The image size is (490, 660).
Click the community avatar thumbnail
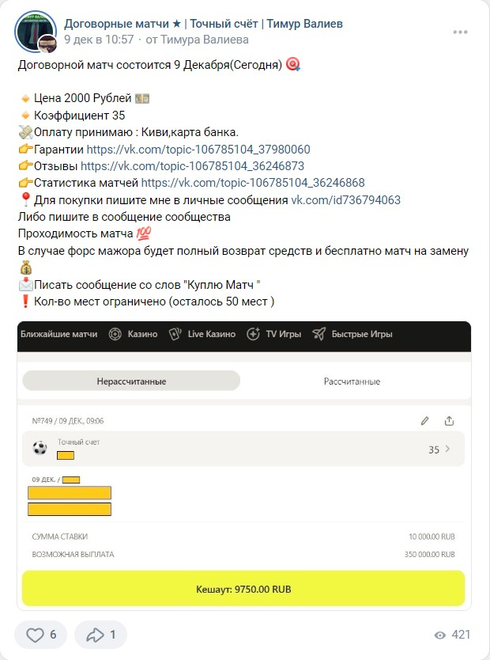click(35, 32)
